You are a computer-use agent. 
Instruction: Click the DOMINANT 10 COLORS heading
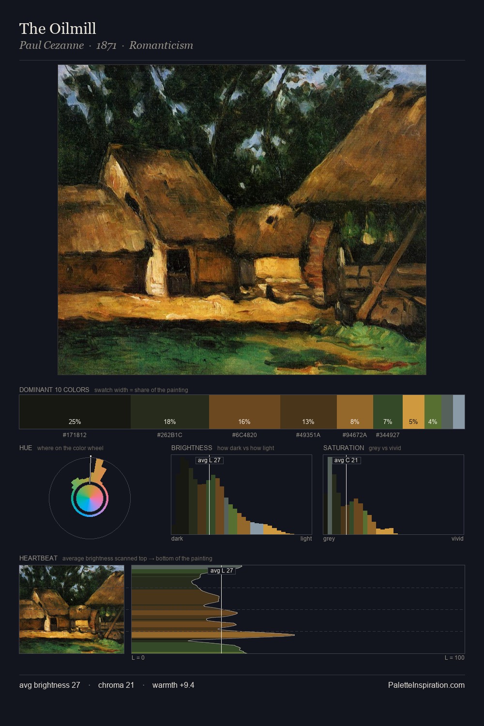54,390
